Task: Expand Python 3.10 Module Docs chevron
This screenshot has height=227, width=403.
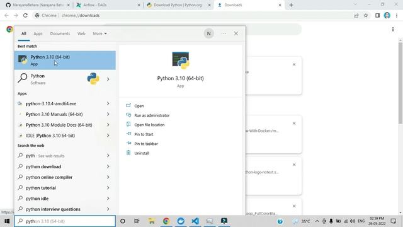Action: [x=108, y=125]
